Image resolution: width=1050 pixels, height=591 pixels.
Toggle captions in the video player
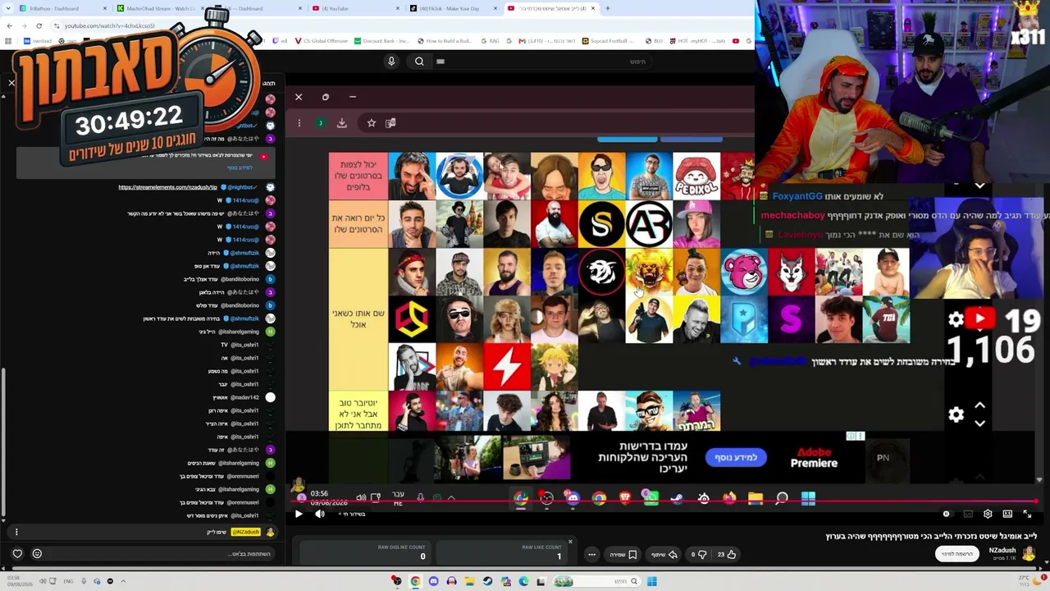[x=968, y=514]
